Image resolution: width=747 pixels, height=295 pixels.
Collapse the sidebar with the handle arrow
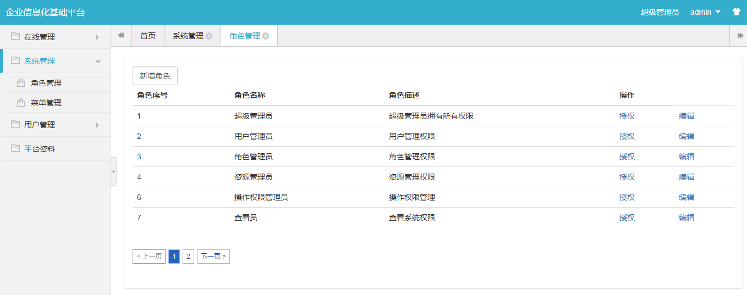click(113, 171)
